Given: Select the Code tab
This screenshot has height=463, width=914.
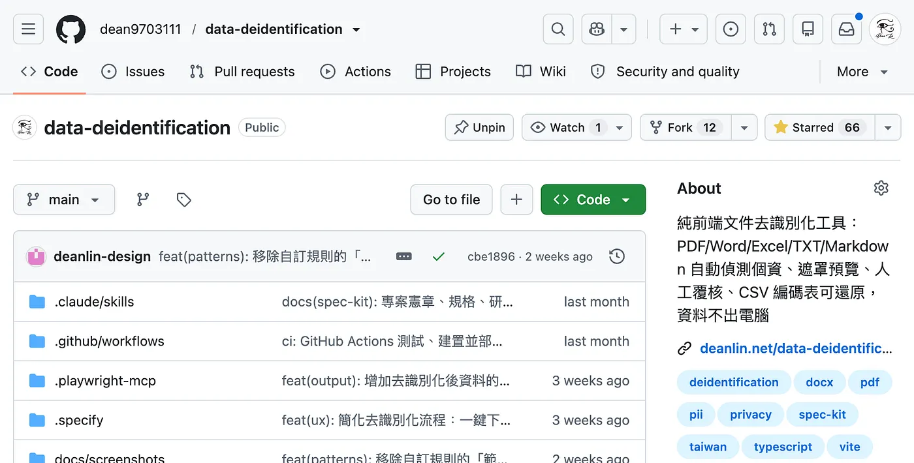Looking at the screenshot, I should (x=49, y=72).
